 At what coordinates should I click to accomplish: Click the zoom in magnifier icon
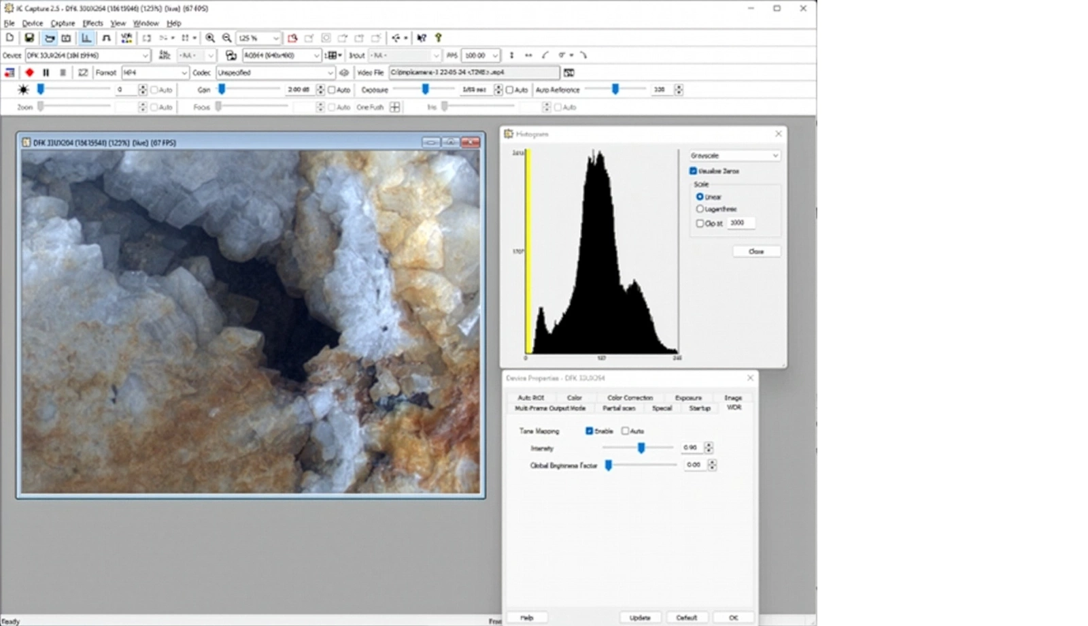[x=210, y=38]
